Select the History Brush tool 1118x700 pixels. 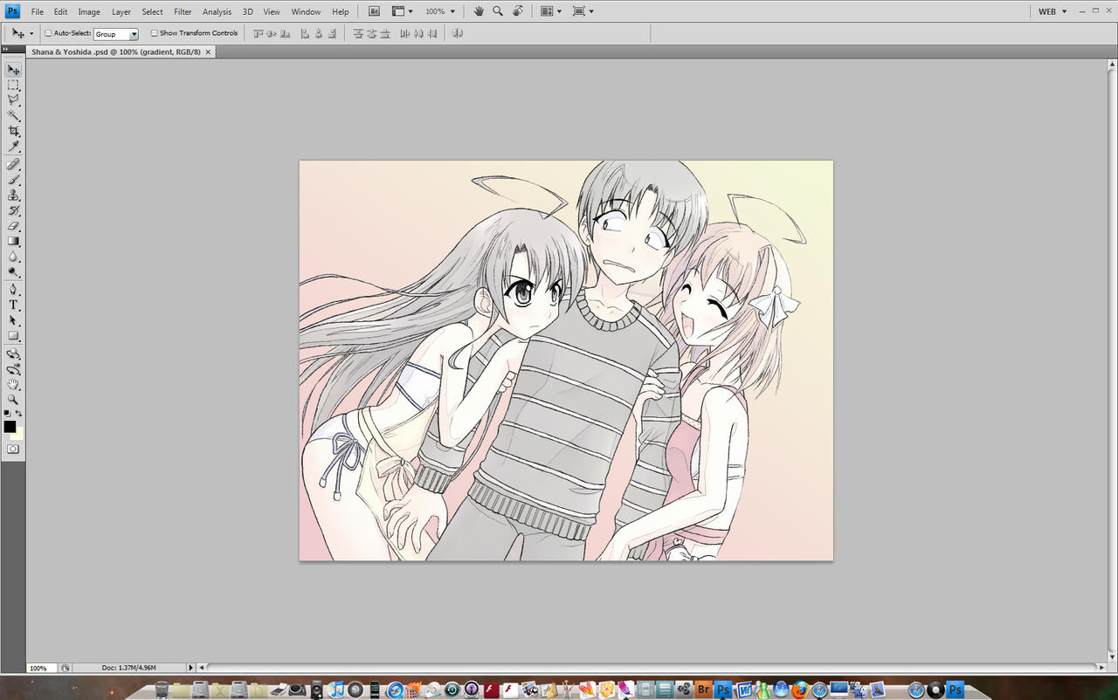(13, 210)
